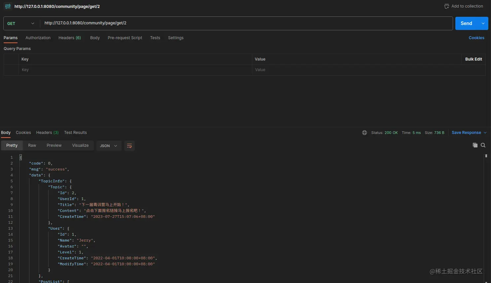Switch to the request Body tab
The width and height of the screenshot is (491, 283).
[x=95, y=38]
